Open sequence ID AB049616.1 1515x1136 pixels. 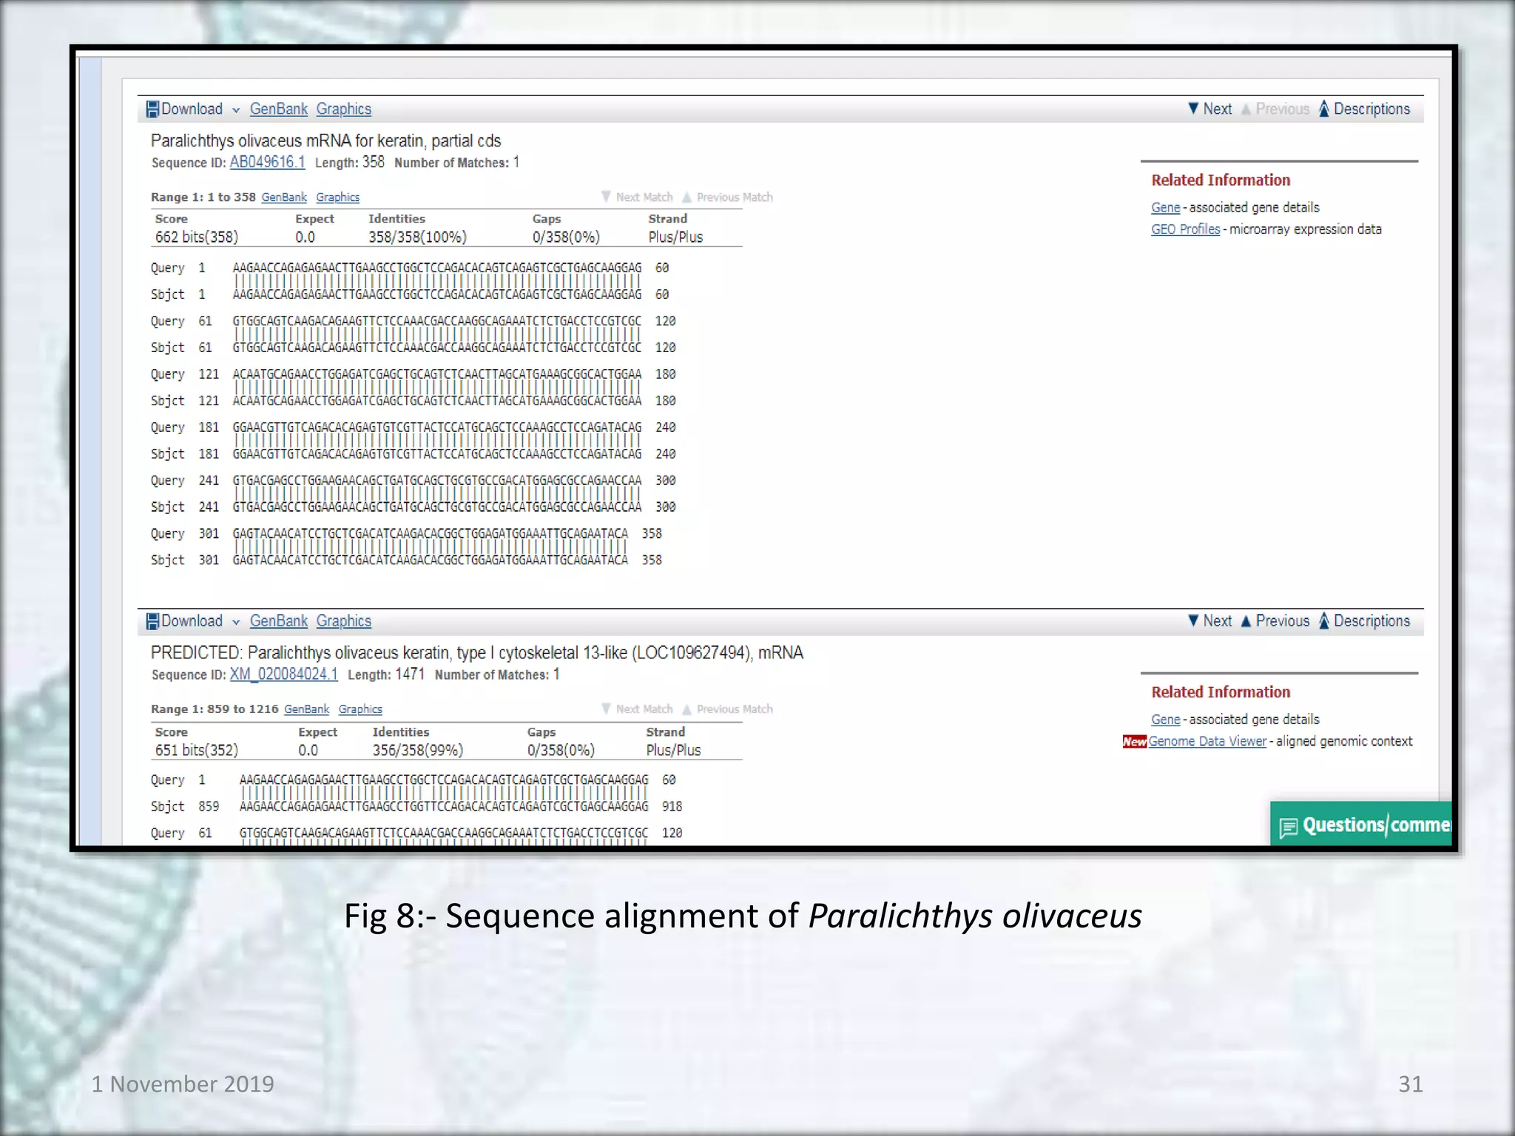pyautogui.click(x=267, y=162)
